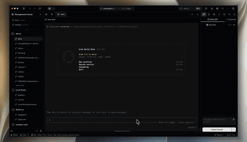The image size is (247, 142).
Task: Select the git branch panel icon
Action: (204, 15)
